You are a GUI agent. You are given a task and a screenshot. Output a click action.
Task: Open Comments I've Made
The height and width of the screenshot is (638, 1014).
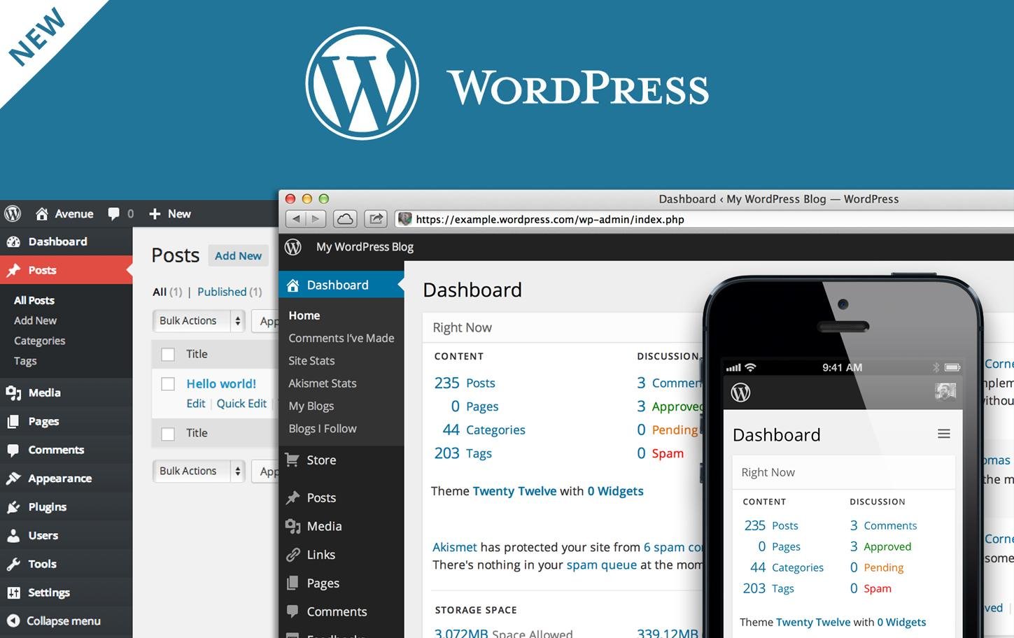tap(341, 338)
